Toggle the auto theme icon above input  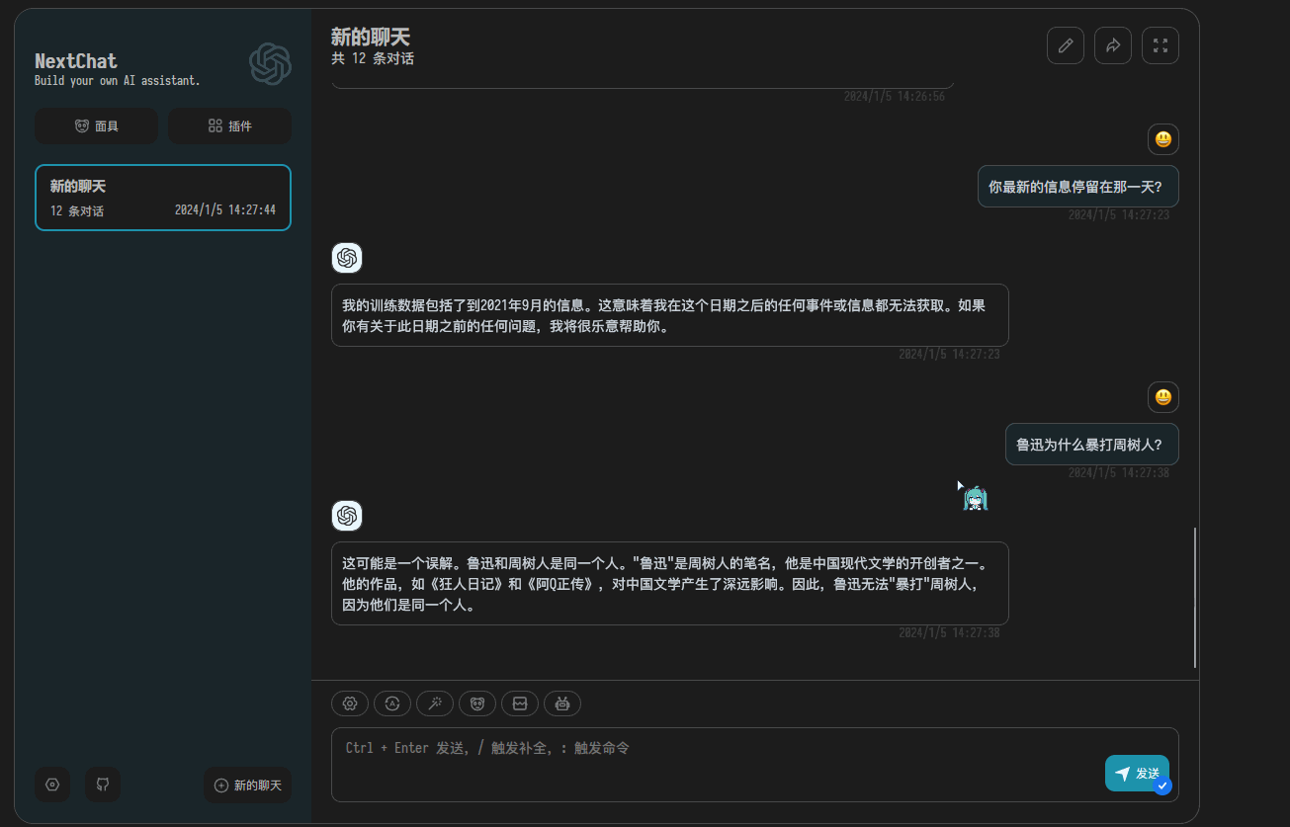click(x=391, y=703)
